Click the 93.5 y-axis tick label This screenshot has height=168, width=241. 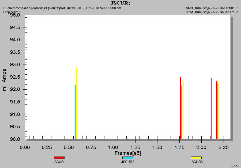(15, 52)
